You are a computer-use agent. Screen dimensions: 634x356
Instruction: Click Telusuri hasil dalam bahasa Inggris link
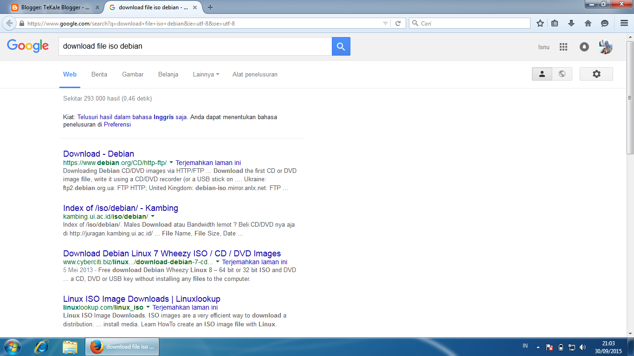pos(132,117)
